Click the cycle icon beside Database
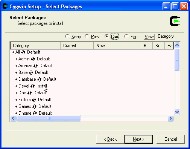190x149 pixels. click(x=39, y=79)
